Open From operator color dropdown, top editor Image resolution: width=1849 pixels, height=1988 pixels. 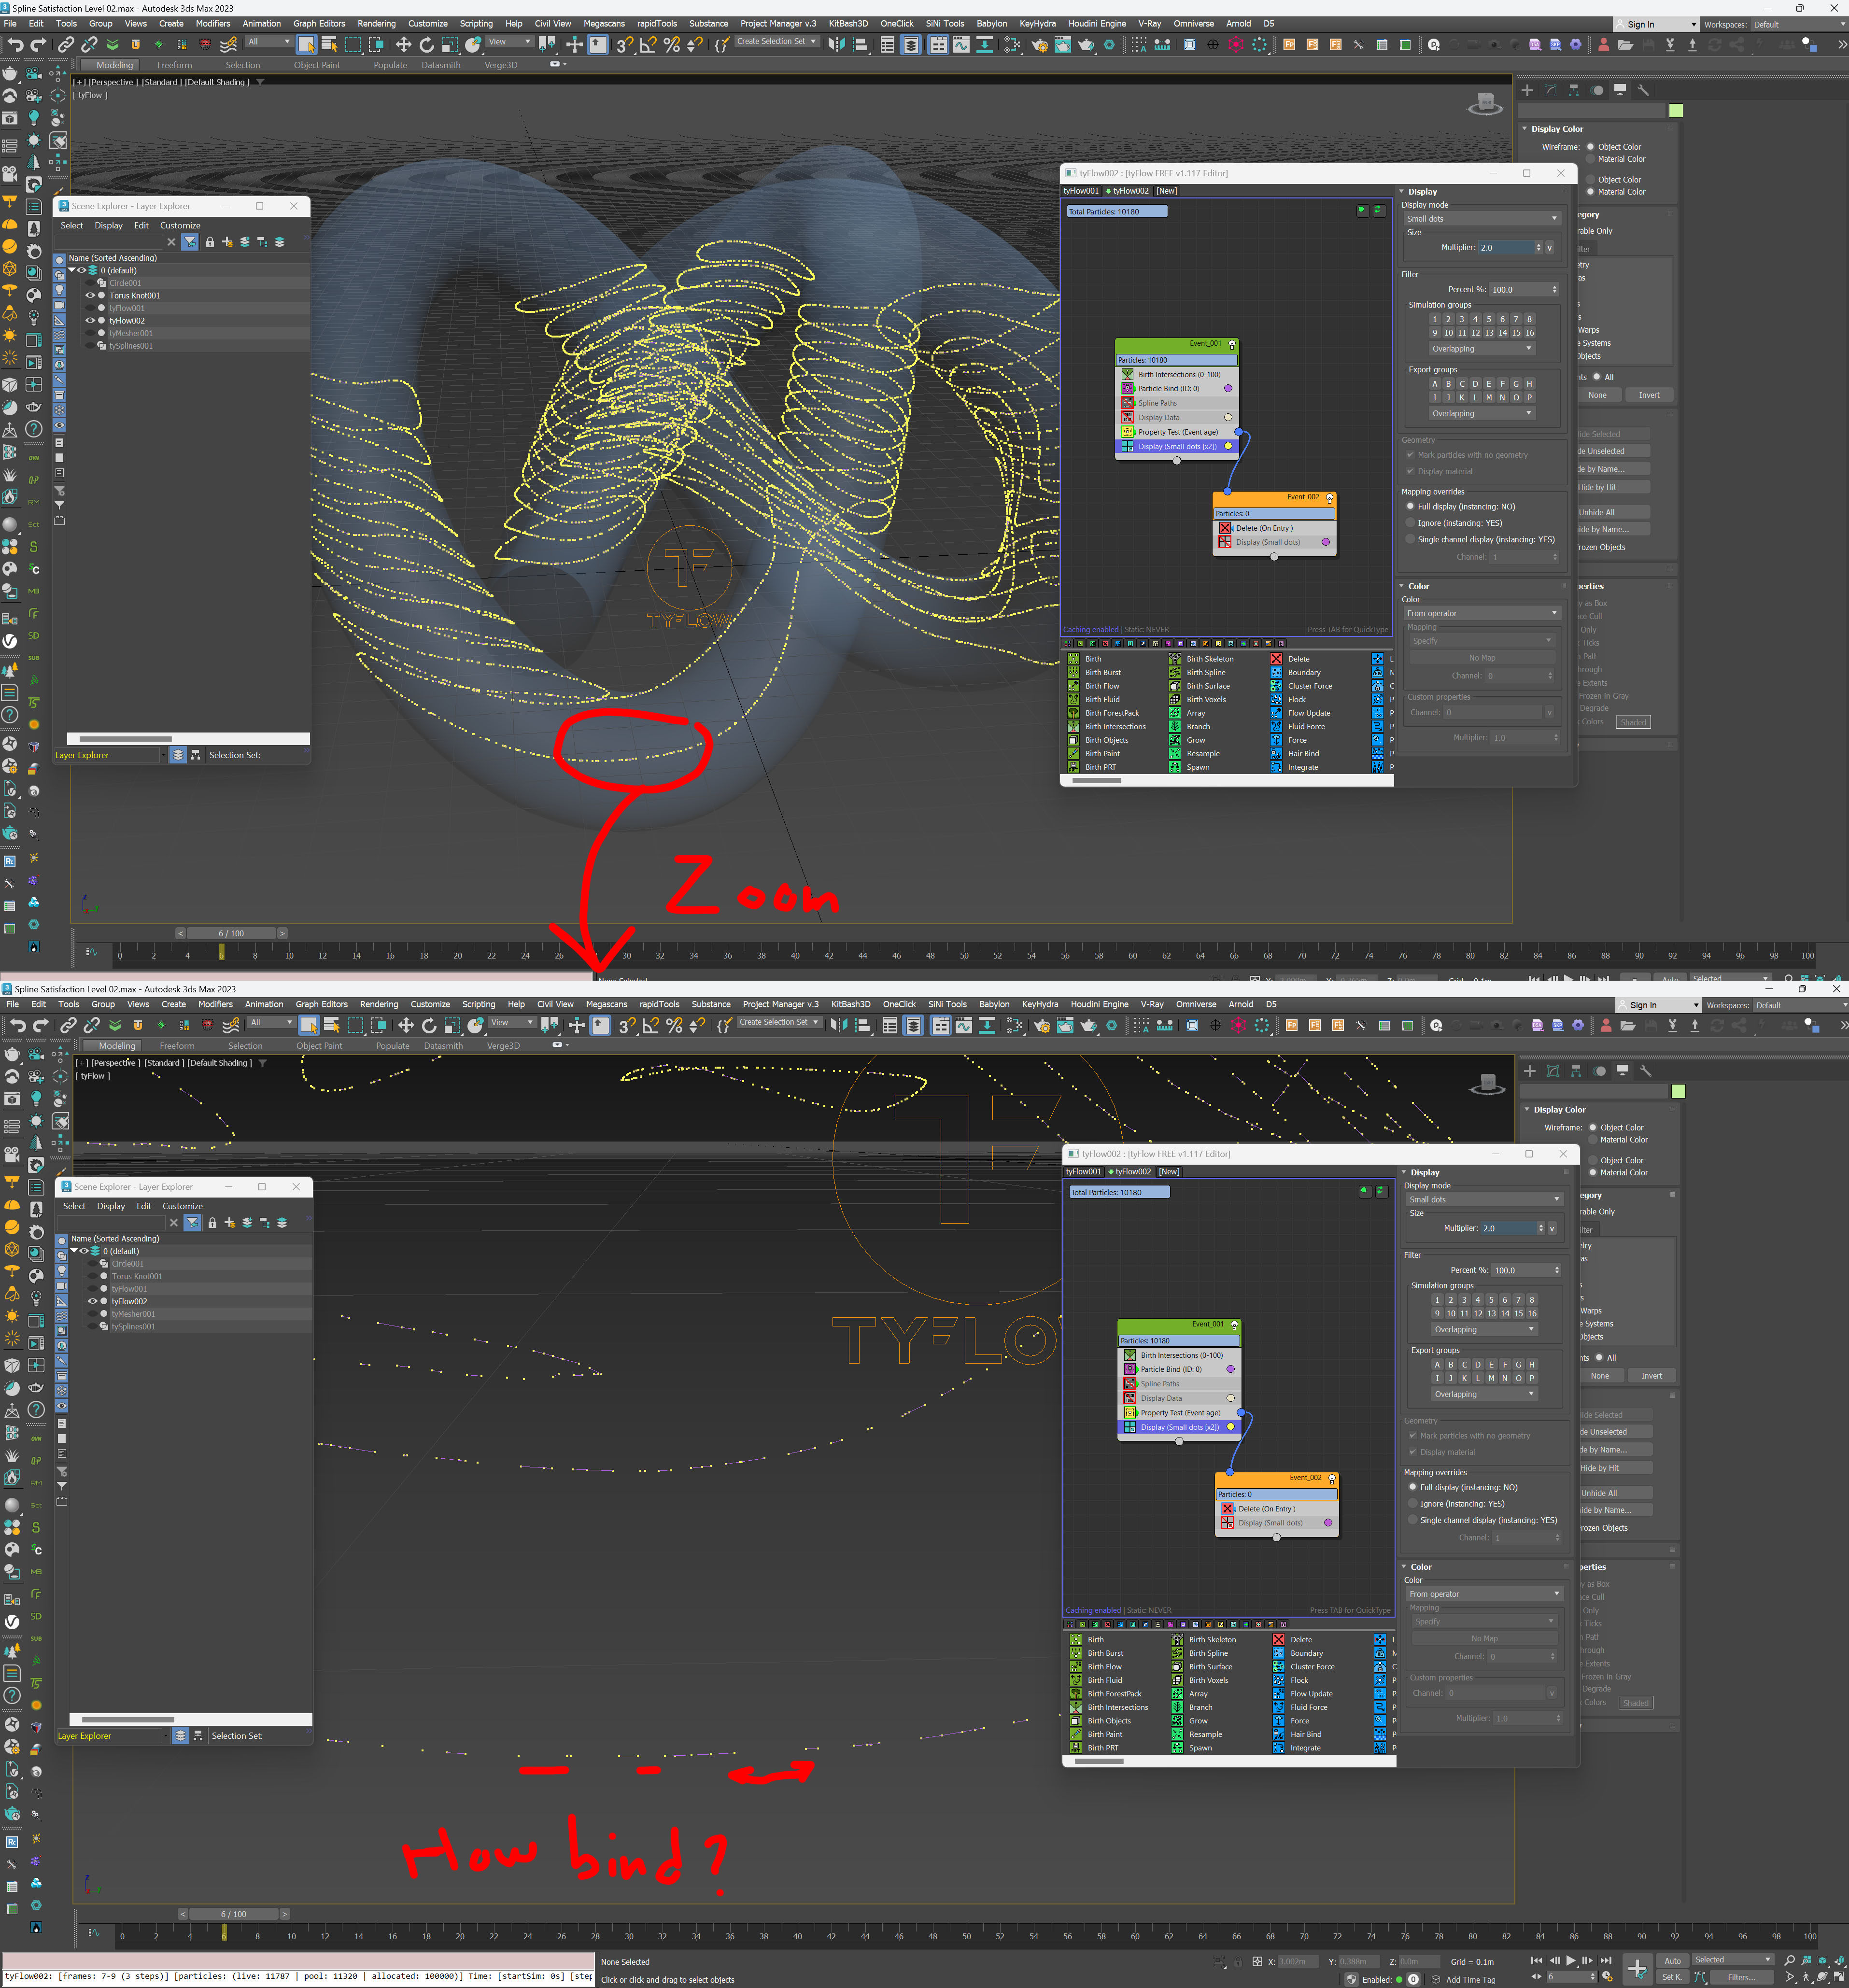[1482, 613]
